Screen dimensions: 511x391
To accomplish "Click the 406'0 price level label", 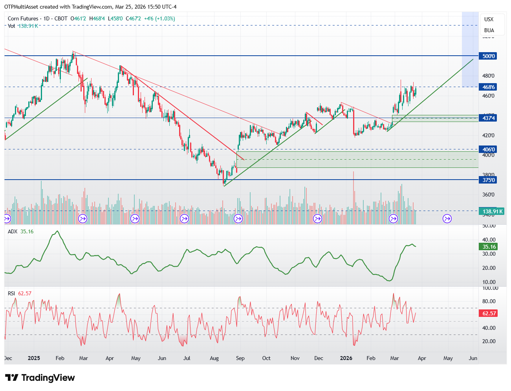I will tap(488, 149).
